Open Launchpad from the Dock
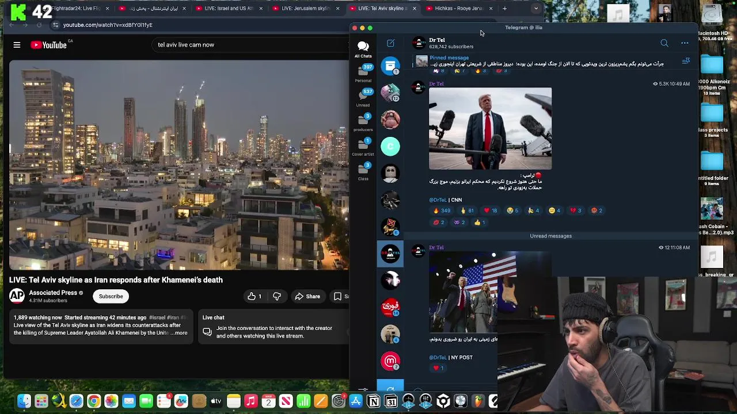 click(x=41, y=401)
